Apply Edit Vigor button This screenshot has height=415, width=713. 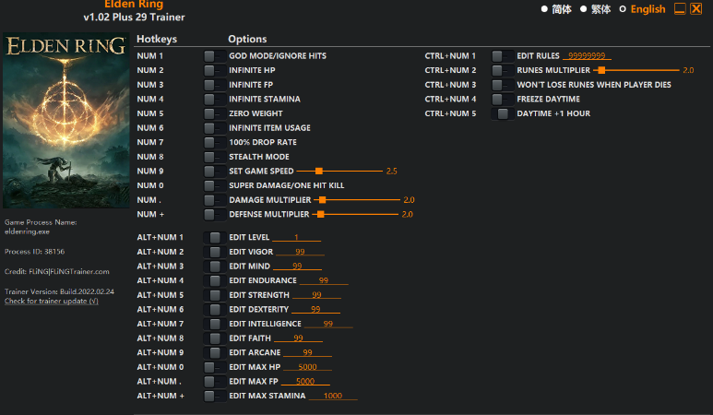[x=215, y=252]
